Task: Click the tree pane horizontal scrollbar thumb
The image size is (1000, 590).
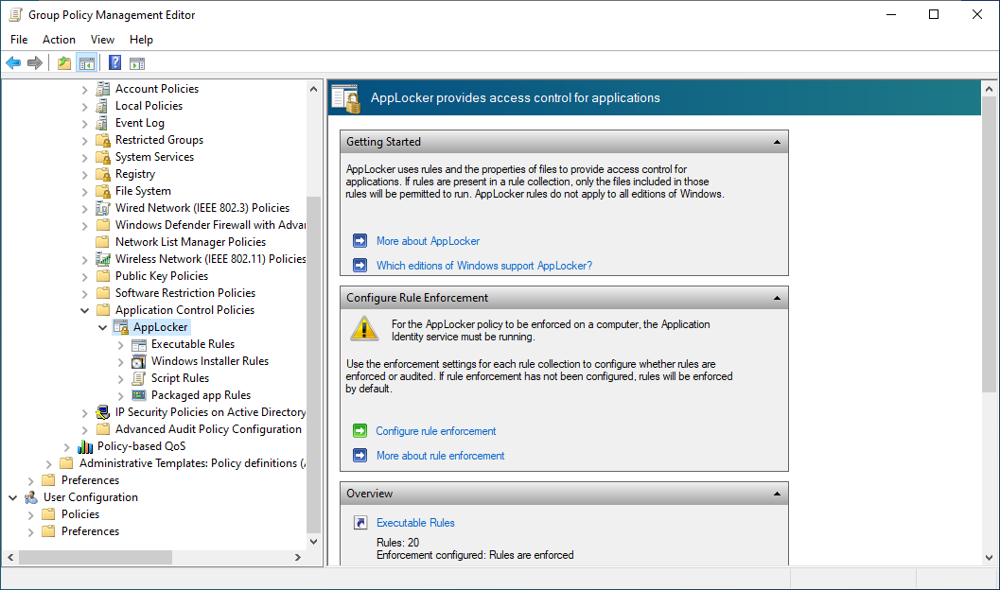Action: click(96, 558)
